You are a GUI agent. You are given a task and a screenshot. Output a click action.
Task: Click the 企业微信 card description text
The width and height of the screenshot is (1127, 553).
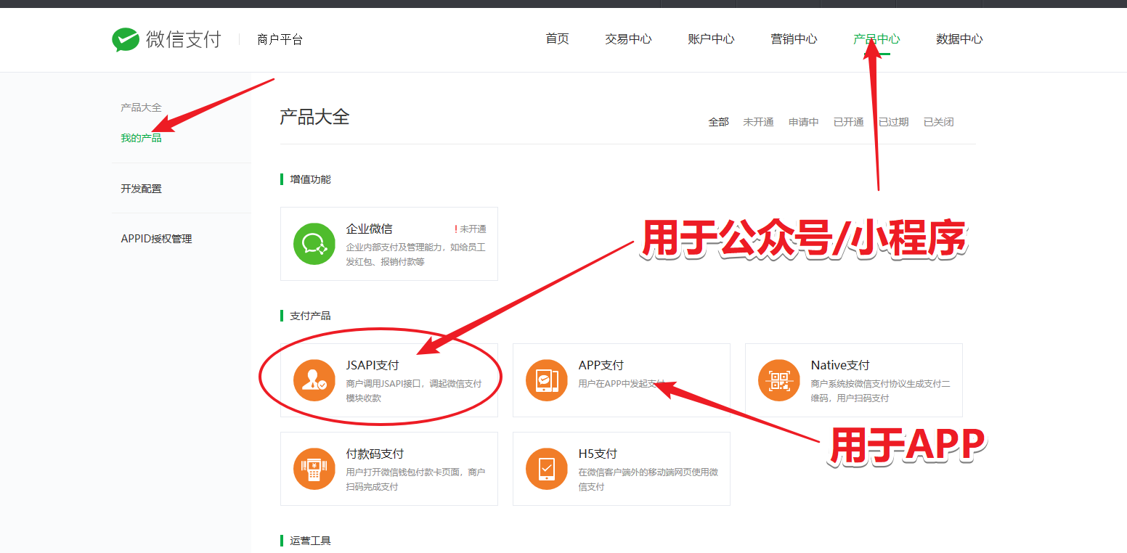pyautogui.click(x=415, y=254)
